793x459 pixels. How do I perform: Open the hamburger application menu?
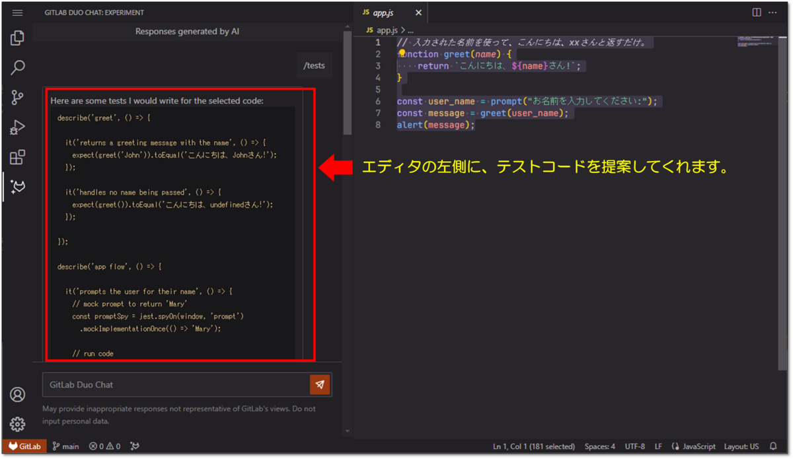click(18, 13)
